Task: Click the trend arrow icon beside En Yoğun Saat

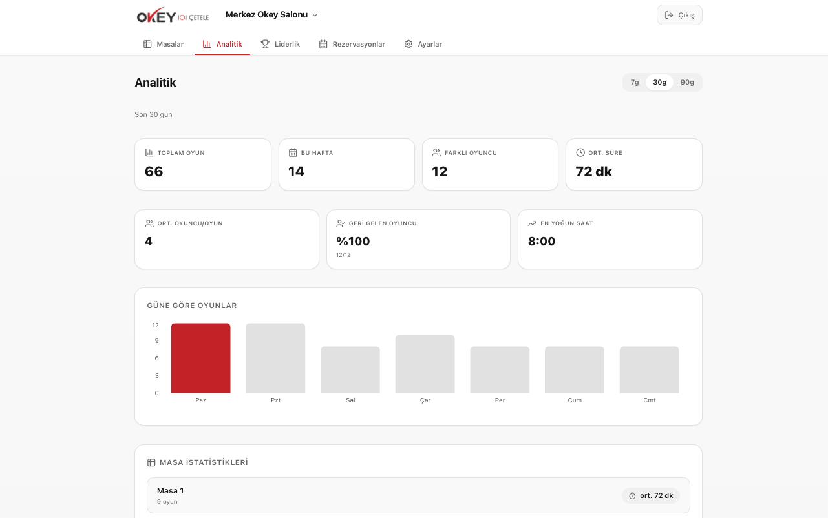Action: point(532,223)
